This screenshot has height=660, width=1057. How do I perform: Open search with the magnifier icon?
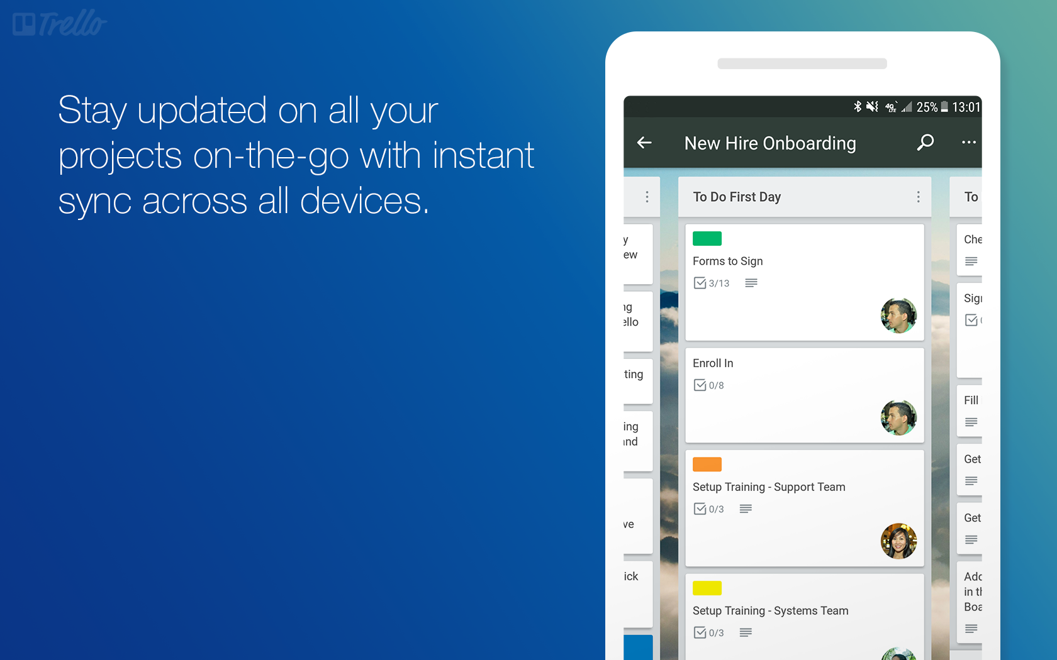click(x=925, y=143)
